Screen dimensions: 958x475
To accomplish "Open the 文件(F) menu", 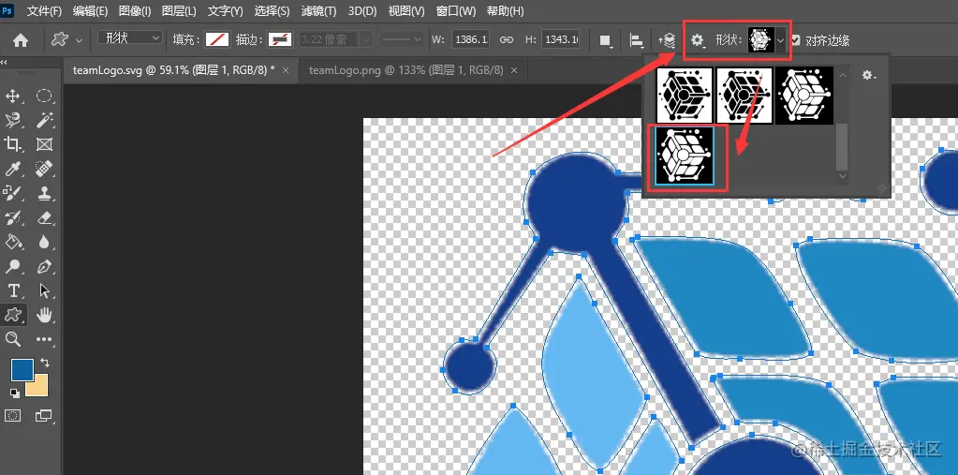I will click(x=44, y=11).
